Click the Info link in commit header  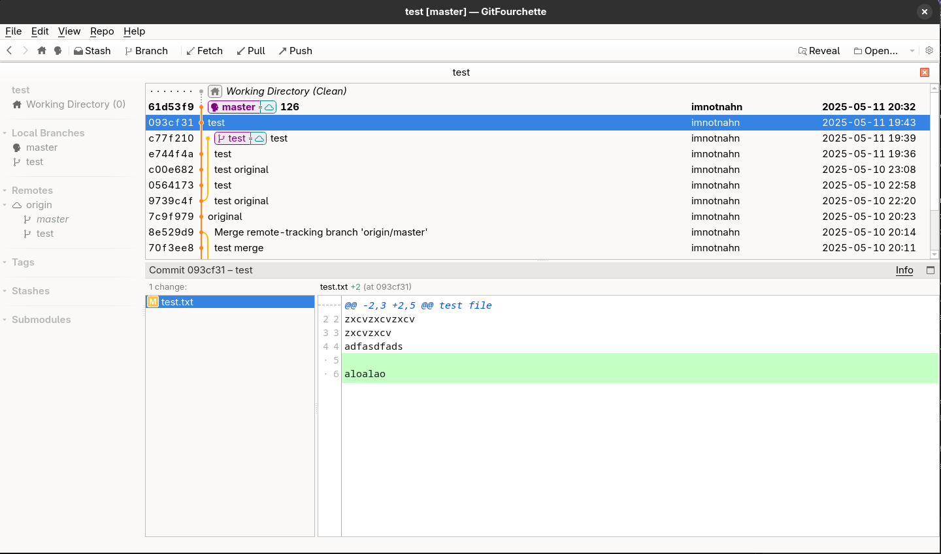click(x=904, y=269)
